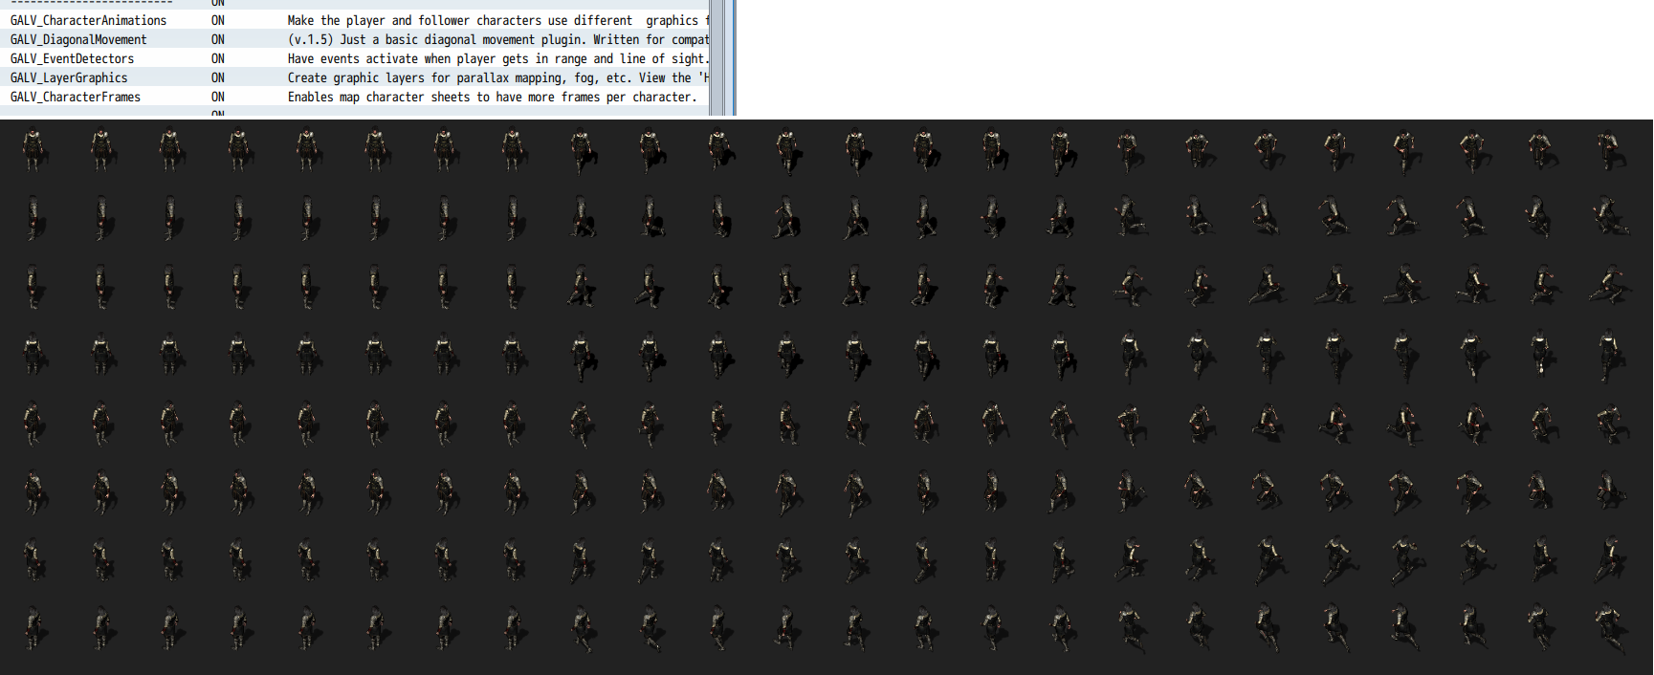Click the GALV_EventDetectors plugin entry

point(72,58)
